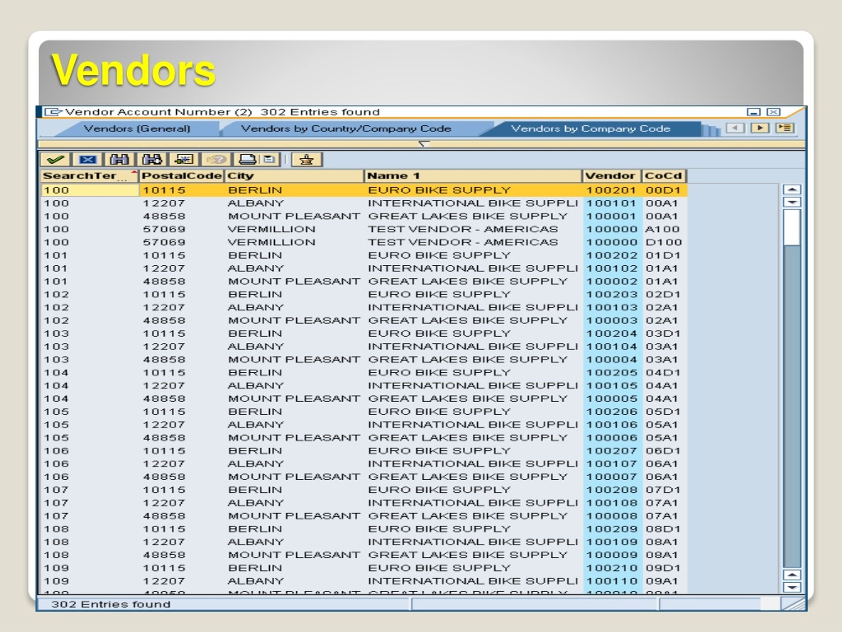Click the bottommost scroll down arrow
This screenshot has width=842, height=632.
point(792,588)
